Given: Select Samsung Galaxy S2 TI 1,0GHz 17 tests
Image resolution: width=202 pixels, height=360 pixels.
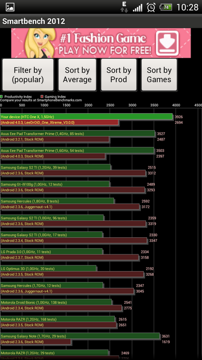Looking at the screenshot, I should pos(51,235).
